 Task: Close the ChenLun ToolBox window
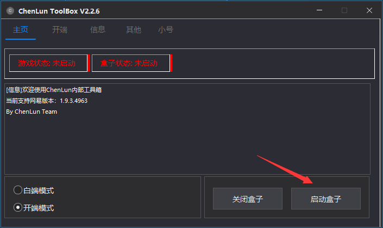[x=369, y=10]
